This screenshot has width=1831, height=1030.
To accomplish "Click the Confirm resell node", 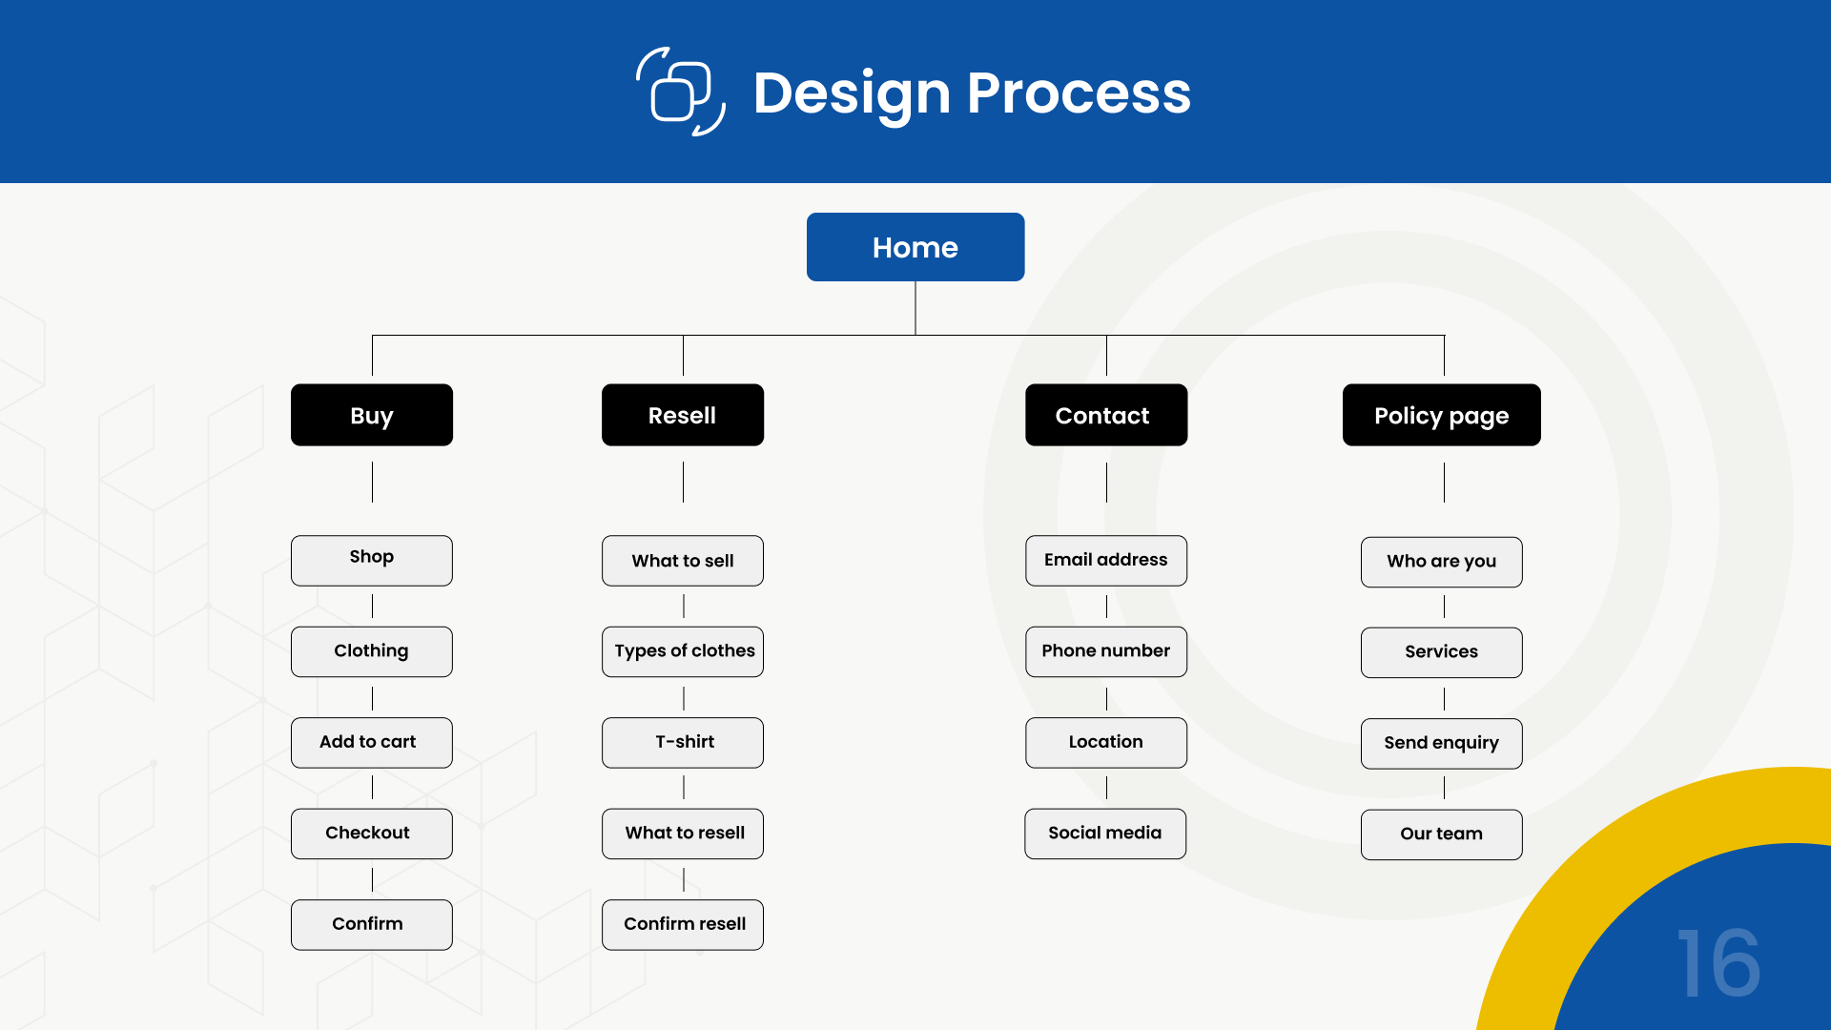I will click(682, 924).
